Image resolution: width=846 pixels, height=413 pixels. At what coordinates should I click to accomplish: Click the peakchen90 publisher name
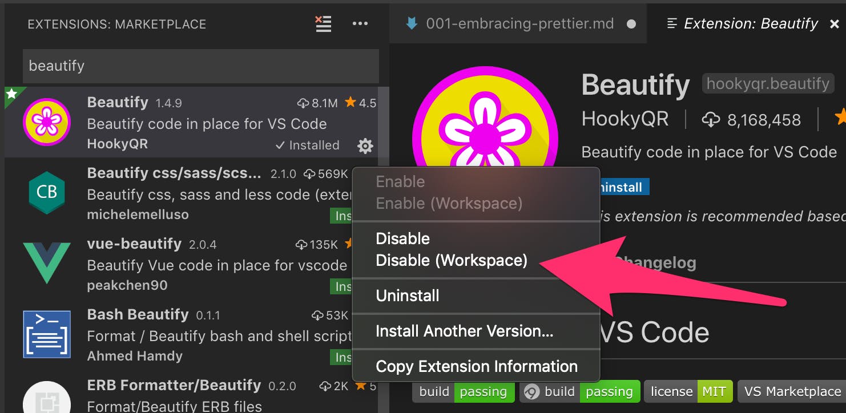pos(127,285)
